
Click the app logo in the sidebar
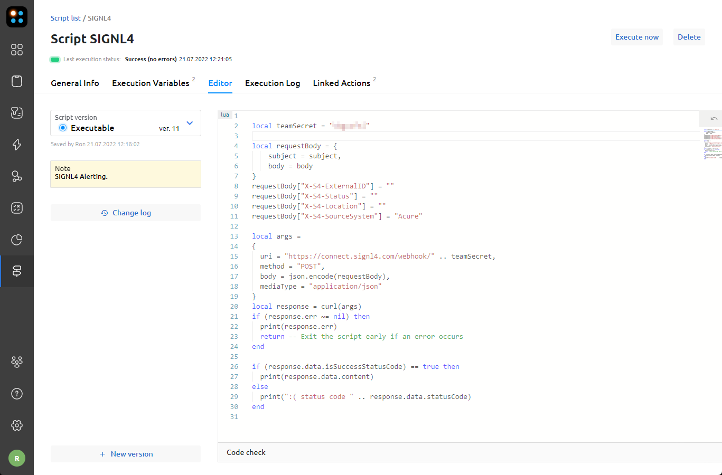tap(17, 17)
